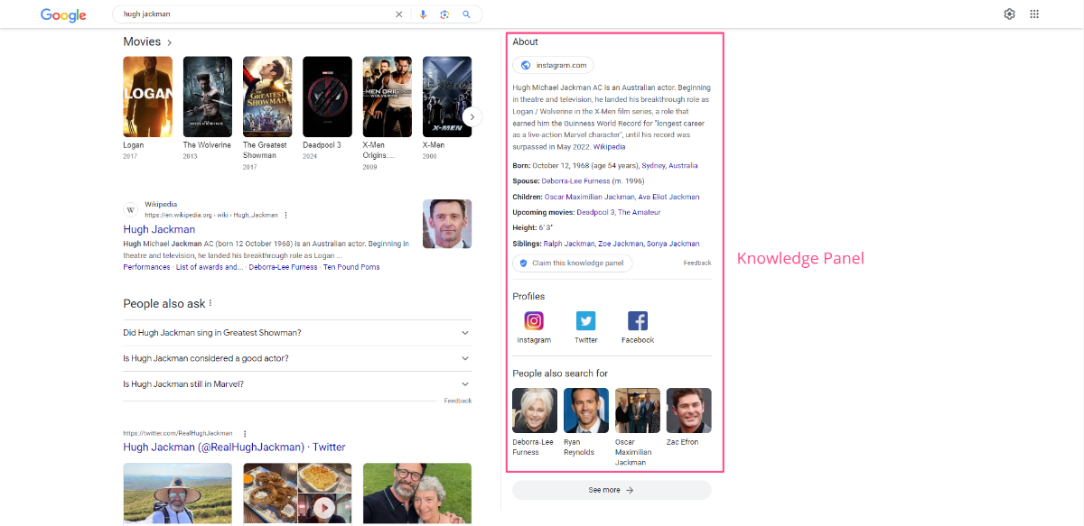Open Hugh Jackman's Twitter profile icon
The height and width of the screenshot is (526, 1084).
coord(586,321)
